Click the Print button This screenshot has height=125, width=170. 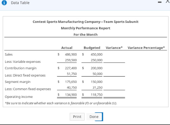[x=77, y=117]
